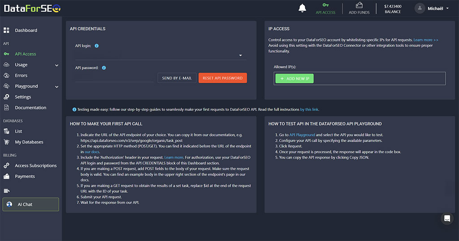Open Access Subscriptions in sidebar
Image resolution: width=459 pixels, height=241 pixels.
[36, 165]
